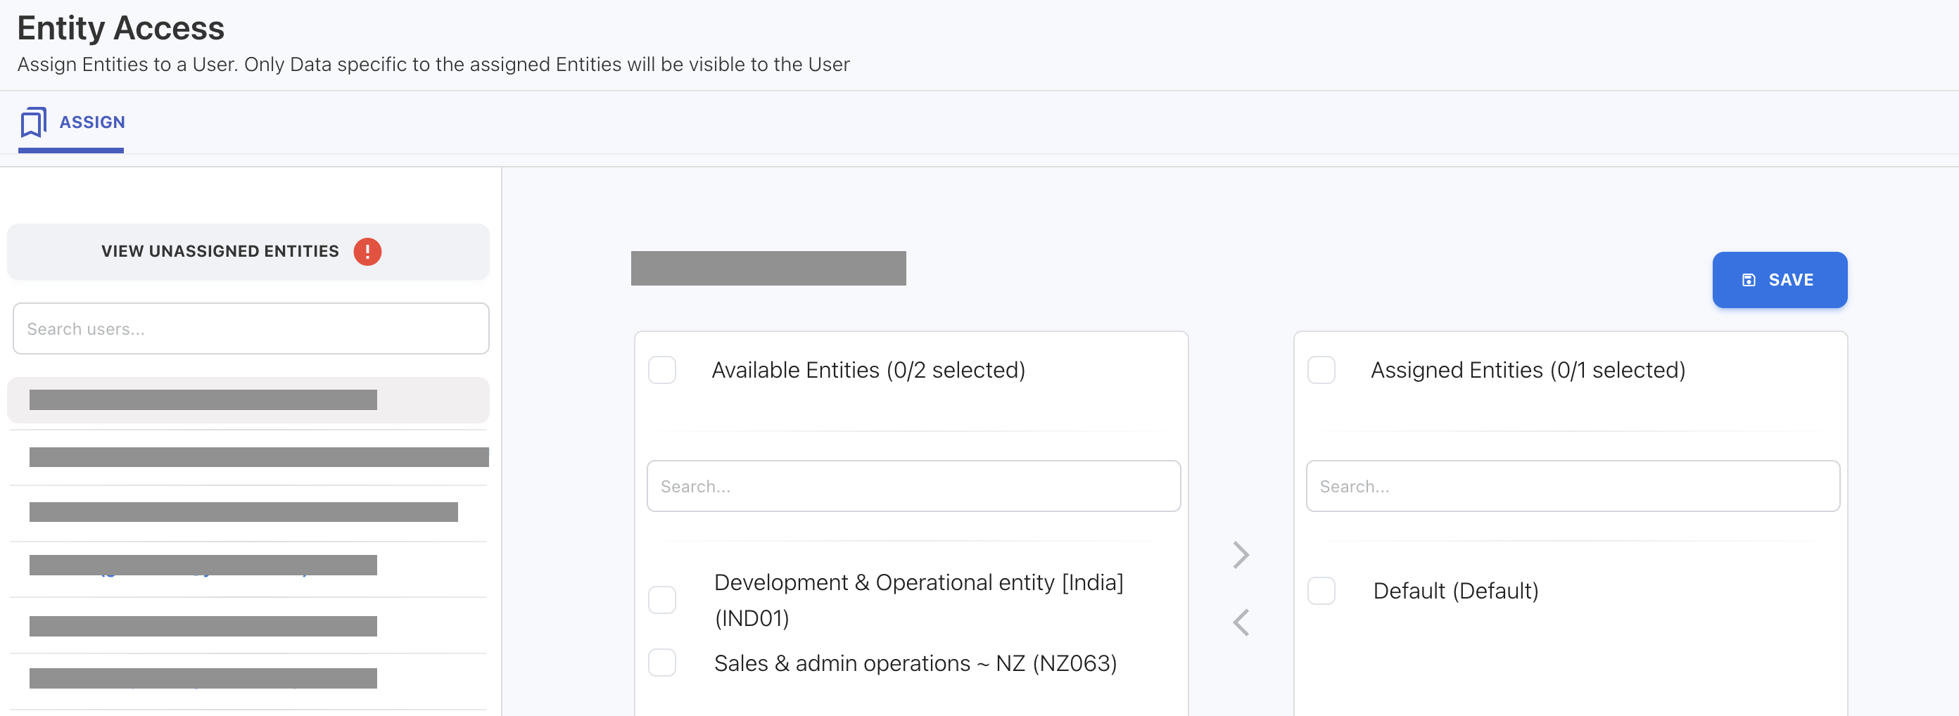The width and height of the screenshot is (1959, 716).
Task: Check the Default (Default) entity checkbox
Action: (1321, 591)
